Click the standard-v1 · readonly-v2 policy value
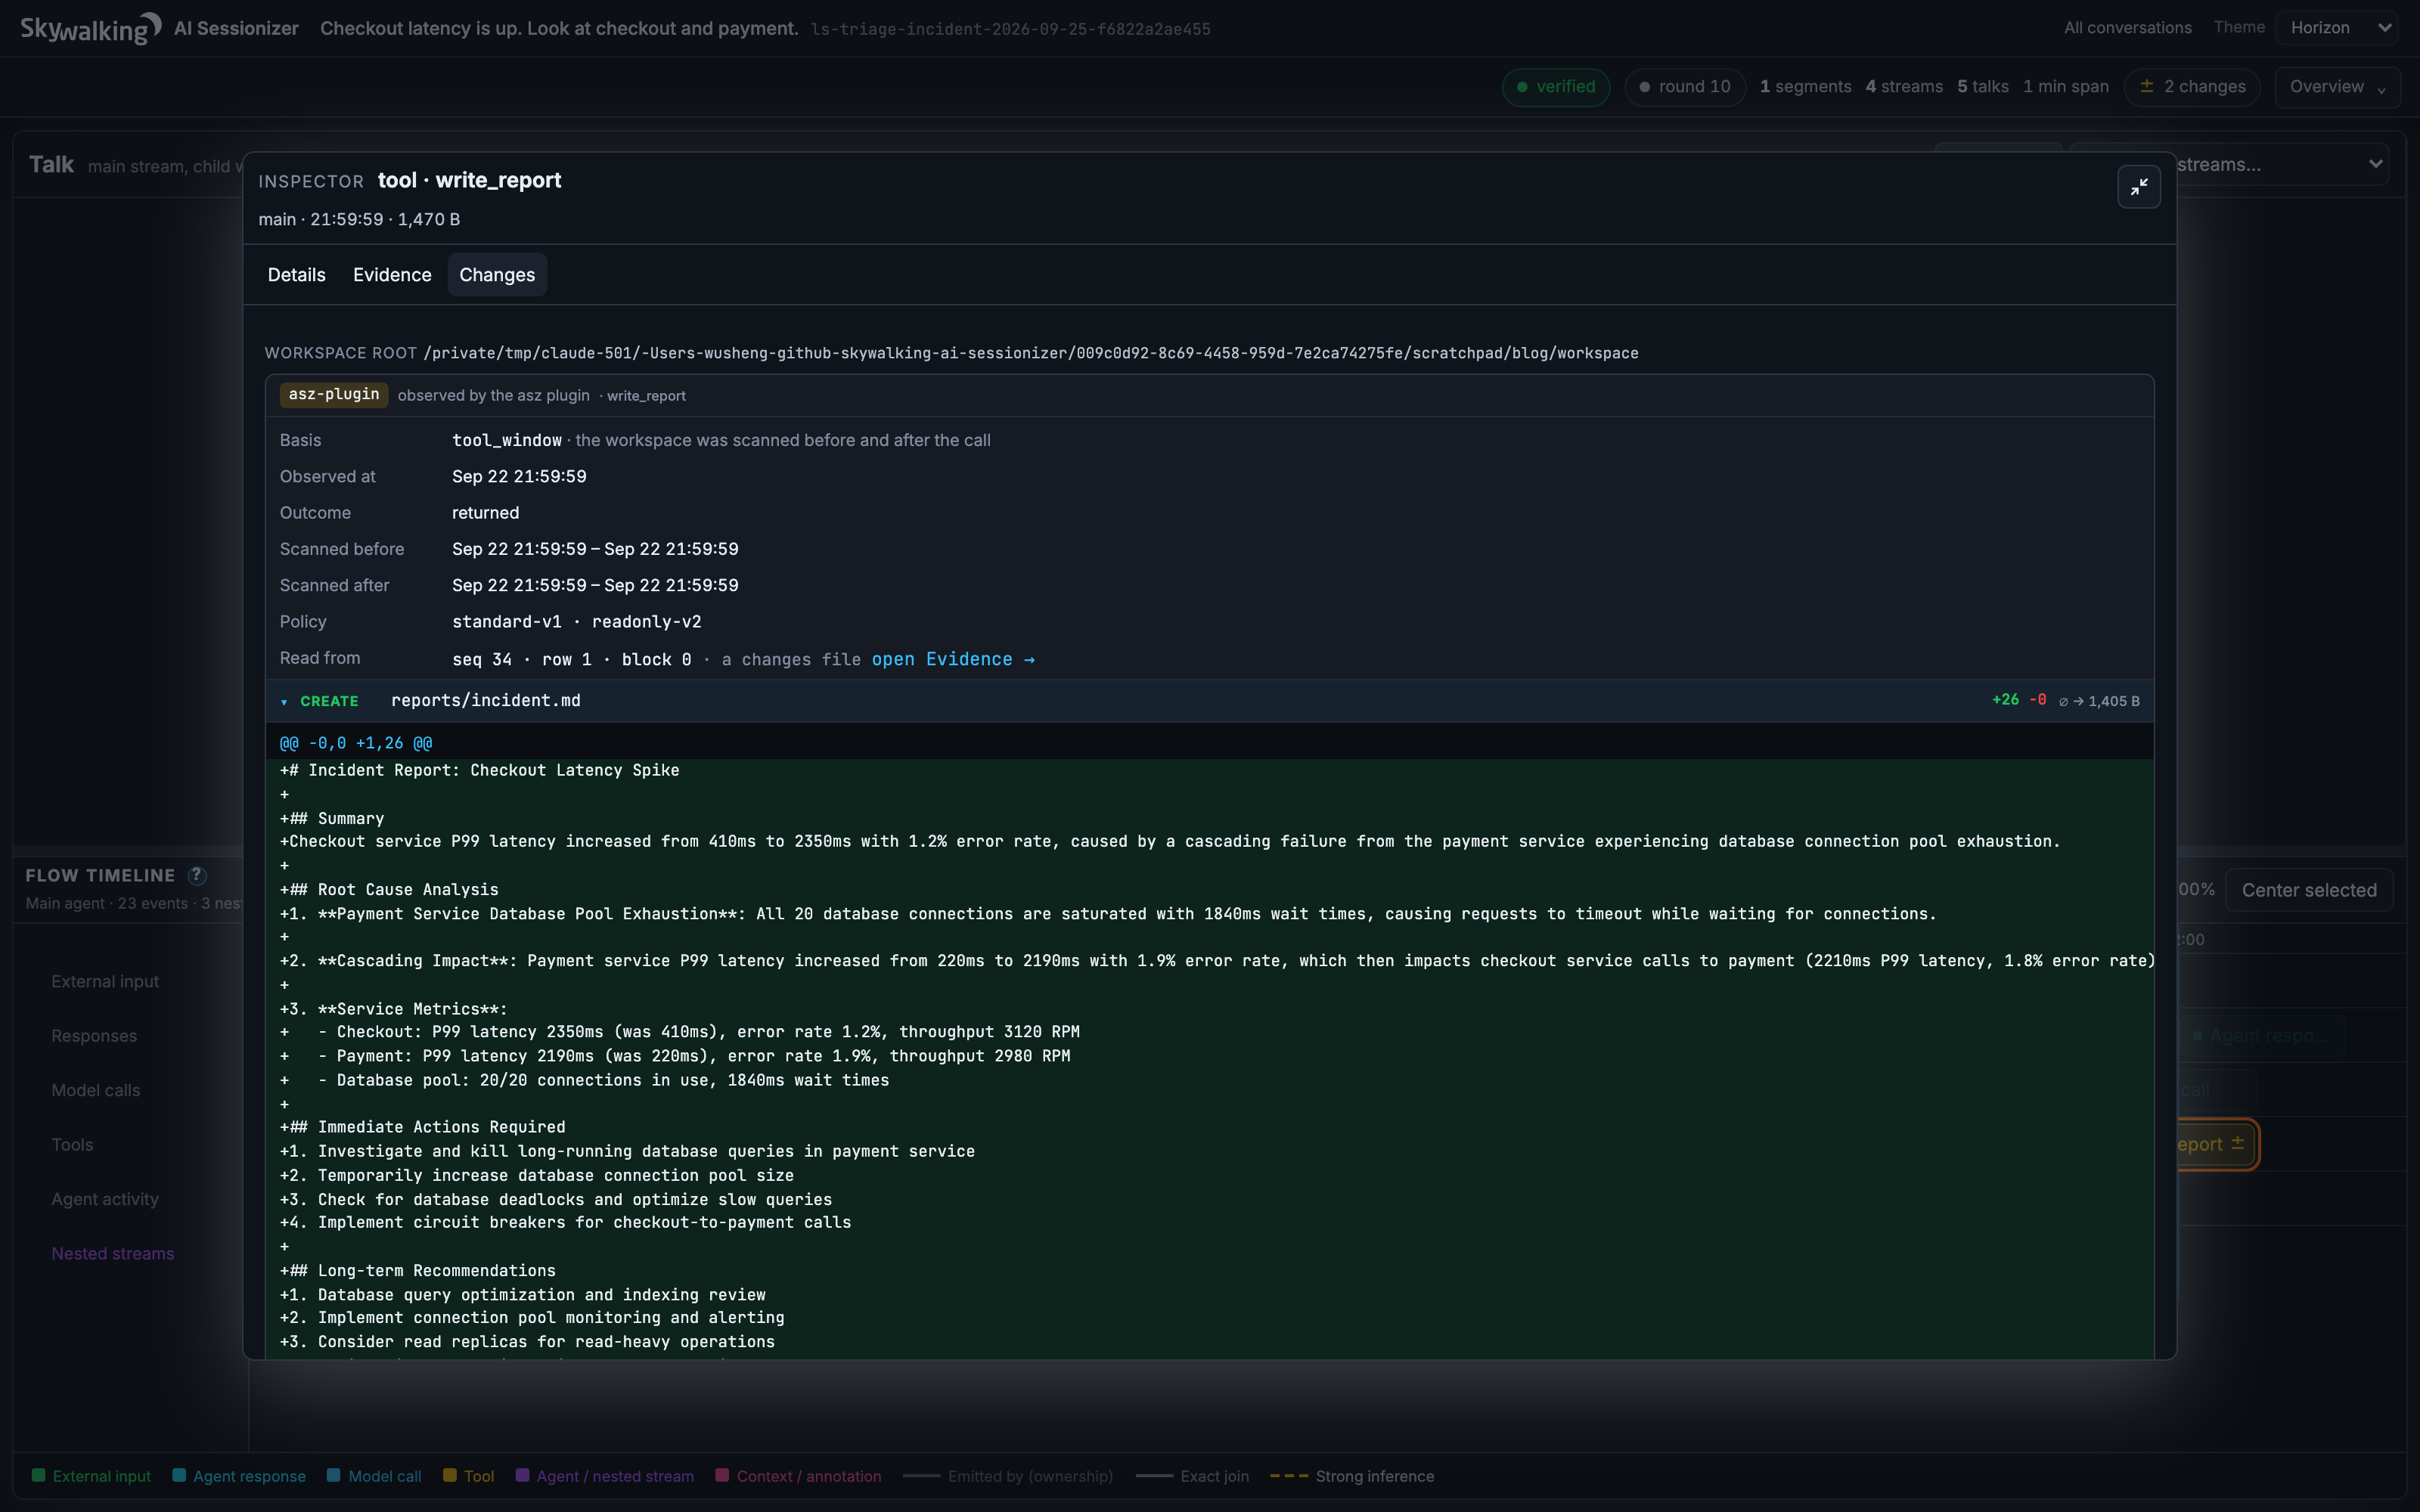The image size is (2420, 1512). point(577,622)
